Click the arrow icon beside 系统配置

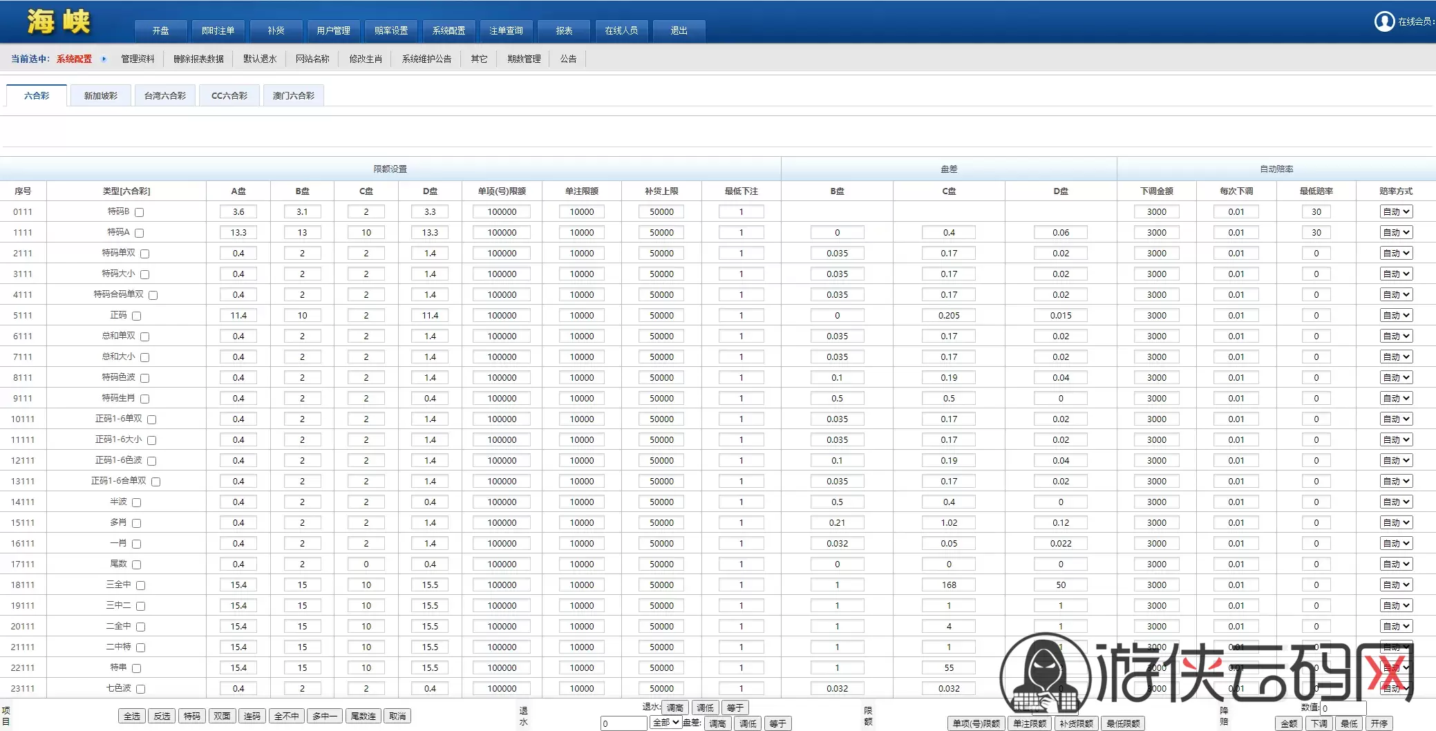click(104, 59)
